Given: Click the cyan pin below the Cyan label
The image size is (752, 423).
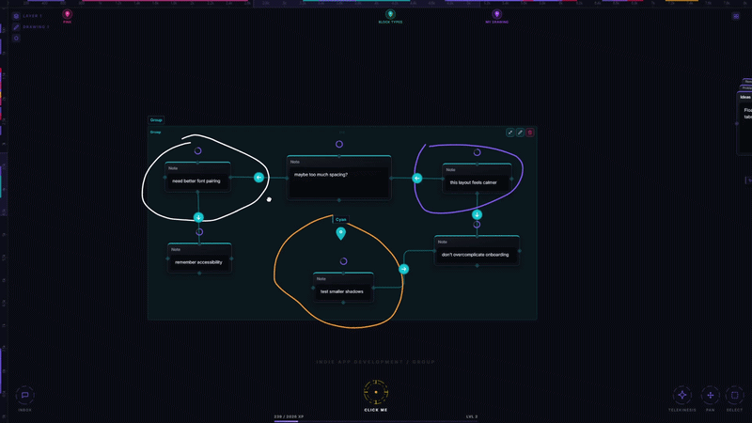Looking at the screenshot, I should (340, 233).
